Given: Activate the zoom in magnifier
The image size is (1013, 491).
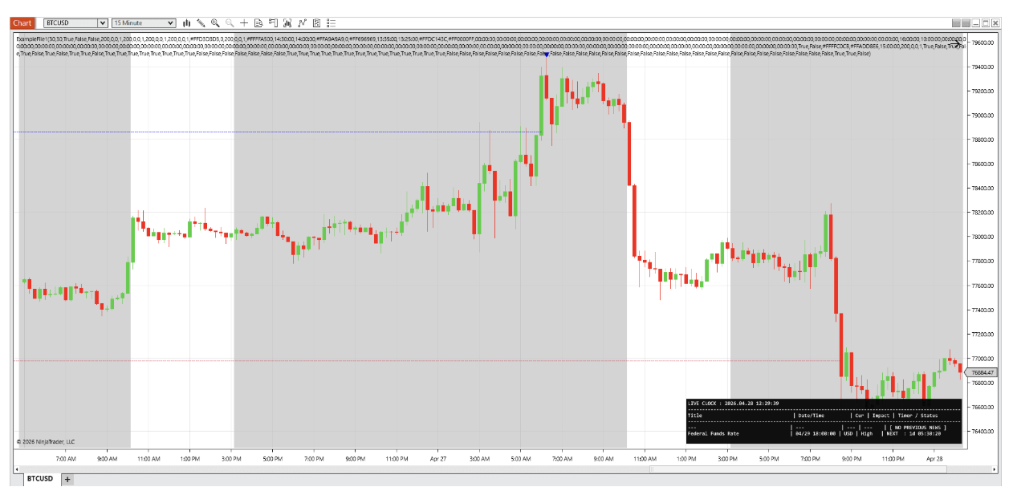Looking at the screenshot, I should (215, 23).
